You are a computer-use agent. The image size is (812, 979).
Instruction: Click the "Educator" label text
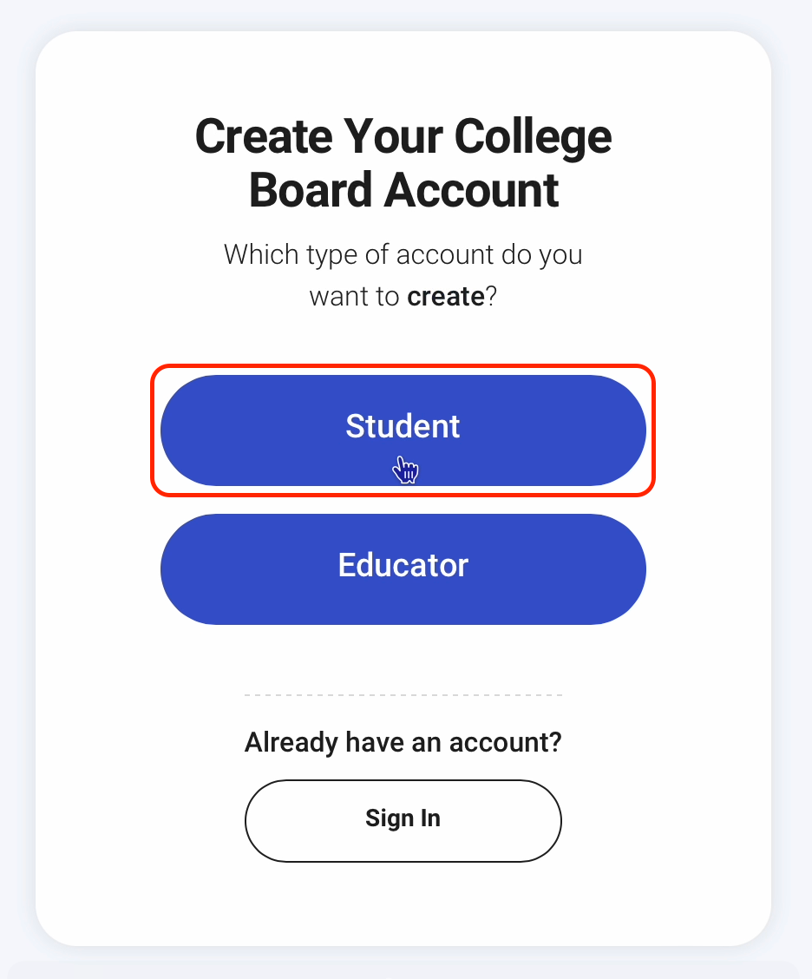click(403, 565)
